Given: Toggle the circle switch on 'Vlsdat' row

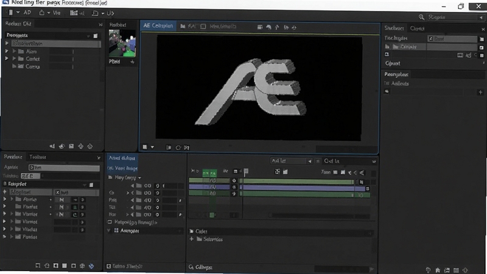Looking at the screenshot, I should click(82, 230).
